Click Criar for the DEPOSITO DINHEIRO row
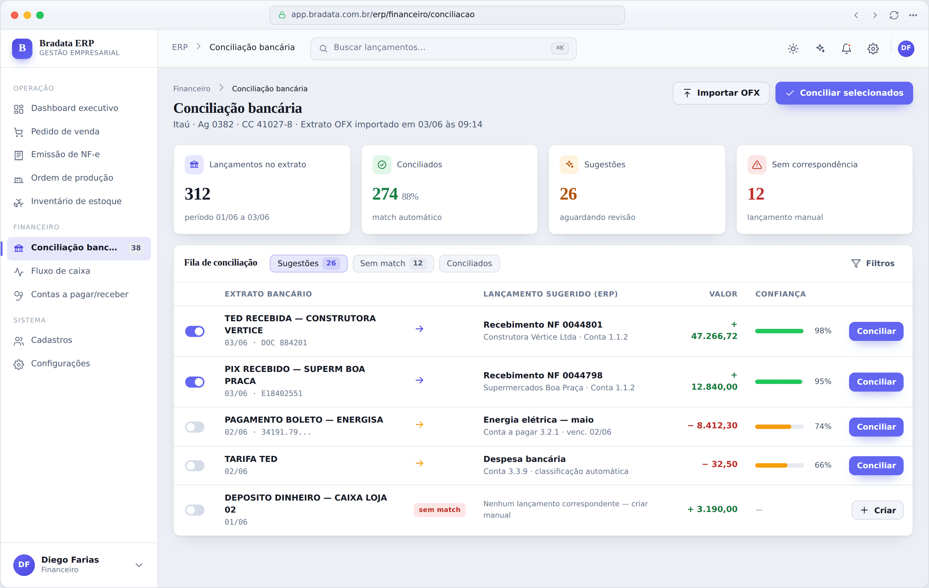Viewport: 929px width, 588px height. pyautogui.click(x=877, y=511)
